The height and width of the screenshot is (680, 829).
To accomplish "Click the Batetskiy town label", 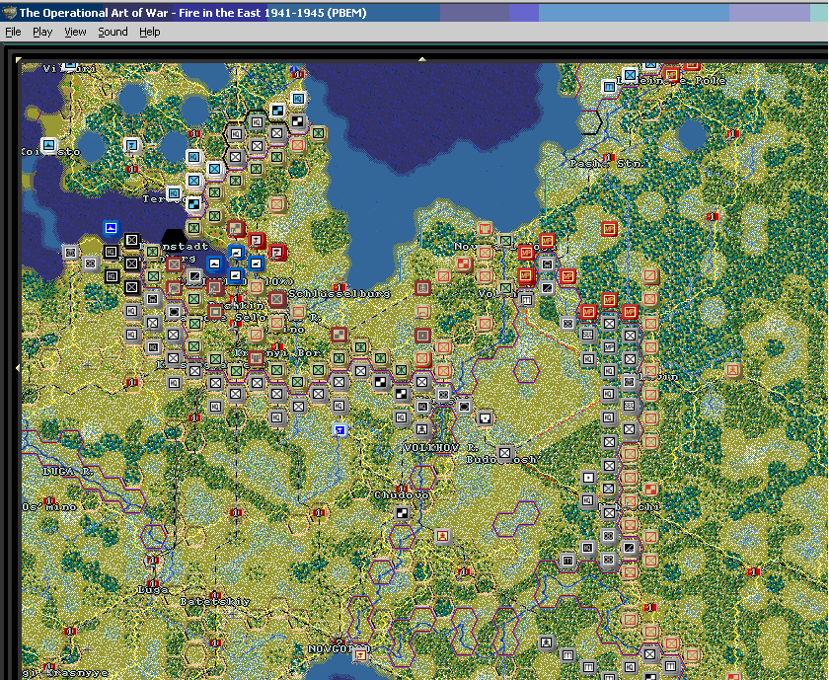I will [215, 602].
